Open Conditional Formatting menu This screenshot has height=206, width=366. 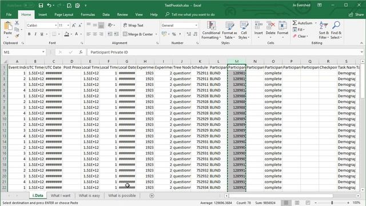coord(211,30)
